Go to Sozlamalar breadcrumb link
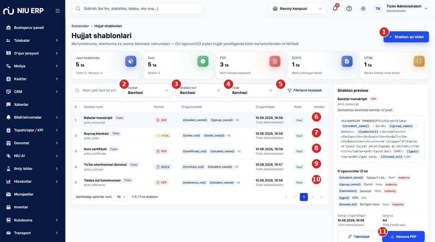The height and width of the screenshot is (242, 435). [x=80, y=26]
